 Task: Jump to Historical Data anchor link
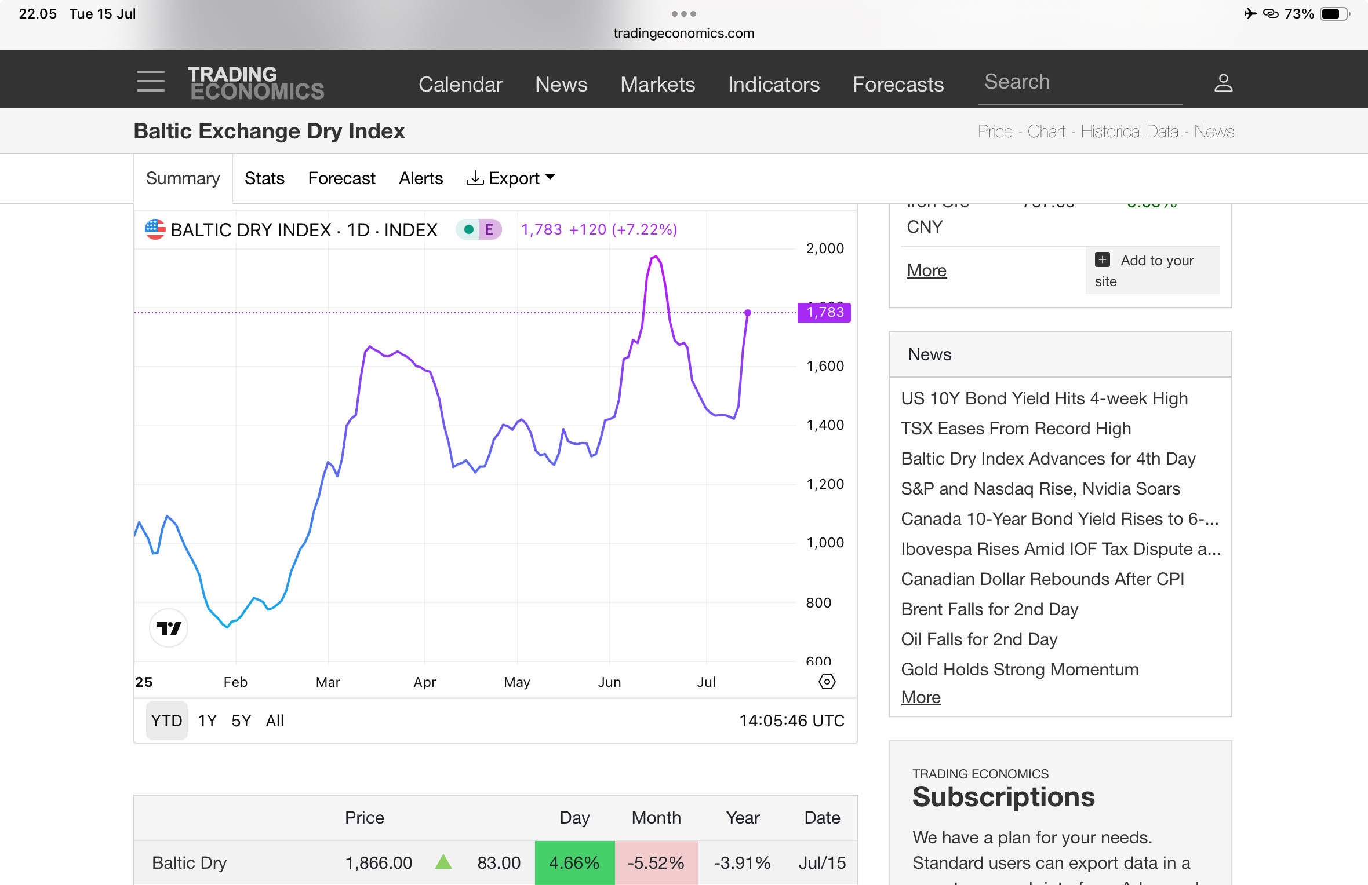tap(1129, 131)
